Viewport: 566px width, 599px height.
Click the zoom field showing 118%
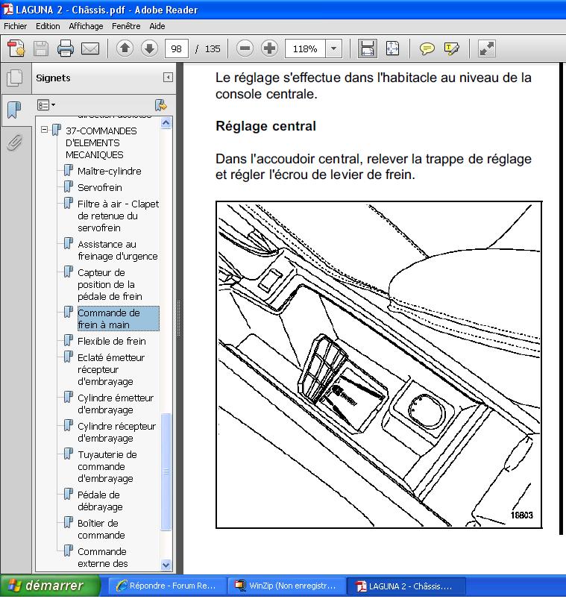(305, 48)
